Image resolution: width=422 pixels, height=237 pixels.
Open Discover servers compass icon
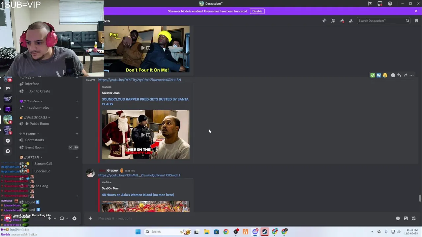(x=8, y=151)
